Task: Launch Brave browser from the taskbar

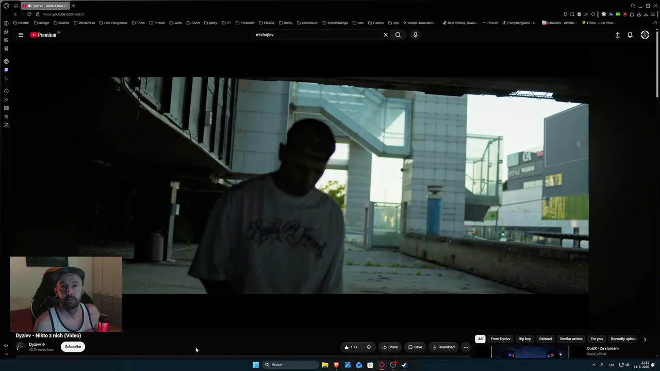Action: tap(336, 365)
